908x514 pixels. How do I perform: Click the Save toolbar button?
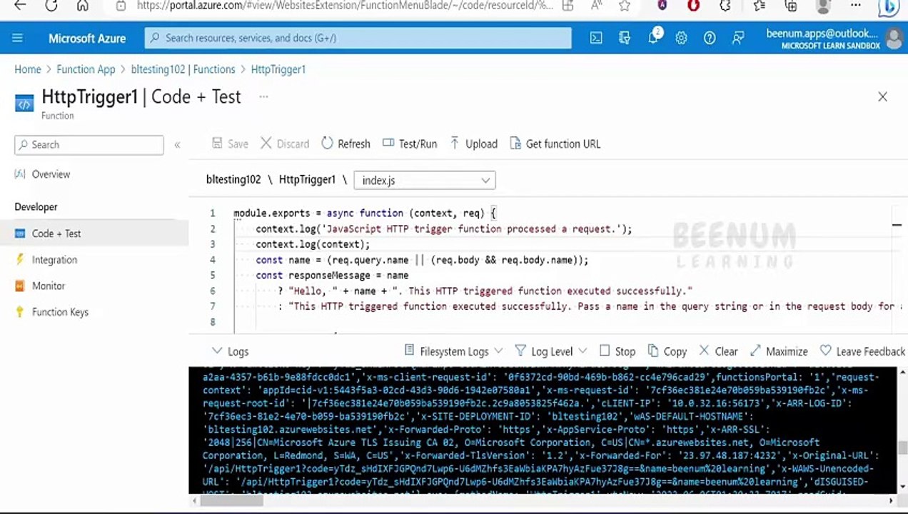pos(230,143)
